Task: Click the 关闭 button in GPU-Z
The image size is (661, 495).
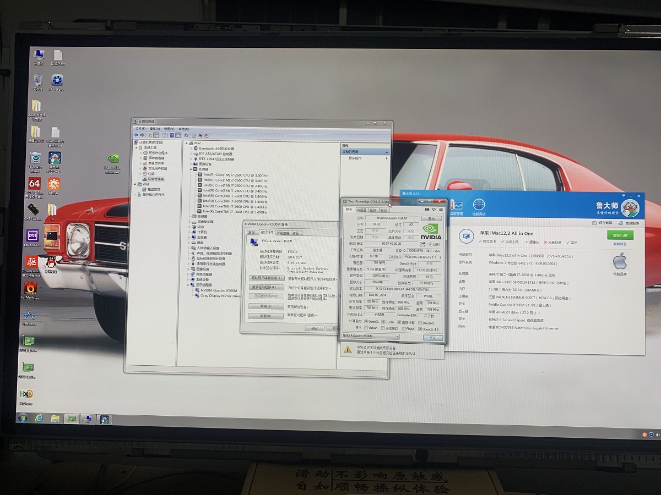Action: pos(433,338)
